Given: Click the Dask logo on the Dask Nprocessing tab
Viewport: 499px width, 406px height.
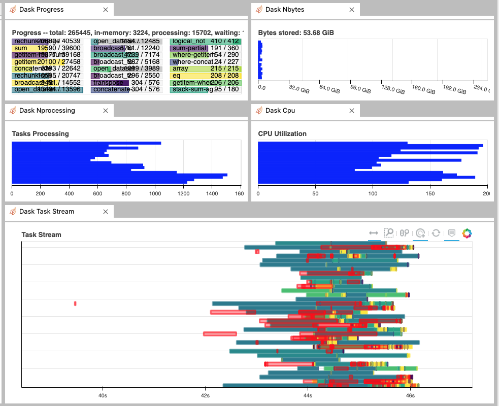Looking at the screenshot, I should (x=13, y=111).
